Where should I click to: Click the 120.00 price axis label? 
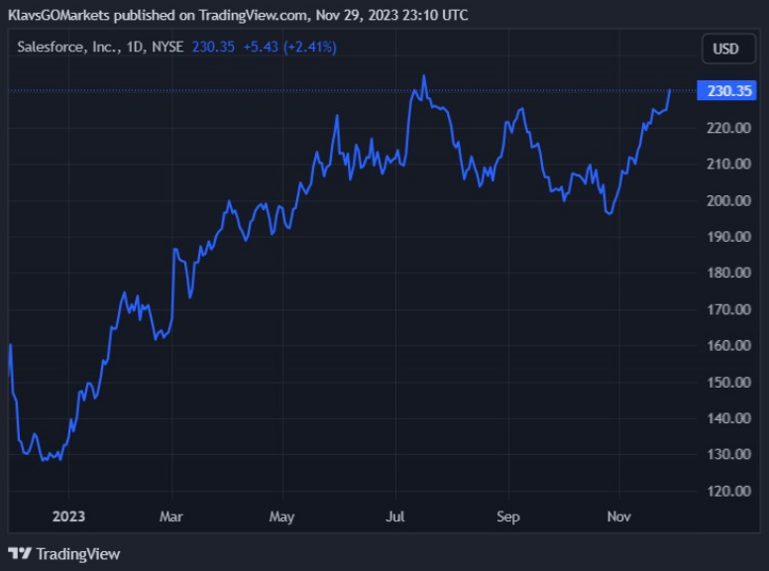728,491
